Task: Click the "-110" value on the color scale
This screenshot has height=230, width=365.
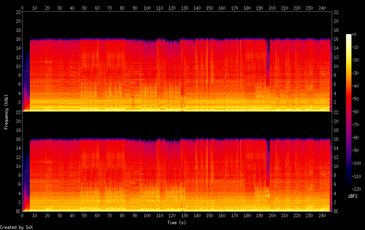Action: pos(356,176)
